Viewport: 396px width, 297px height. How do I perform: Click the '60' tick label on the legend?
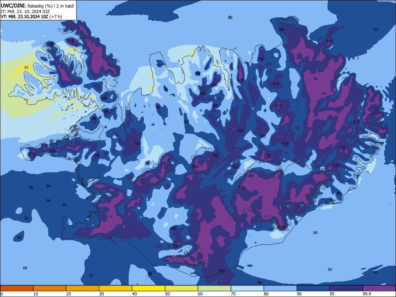point(200,294)
